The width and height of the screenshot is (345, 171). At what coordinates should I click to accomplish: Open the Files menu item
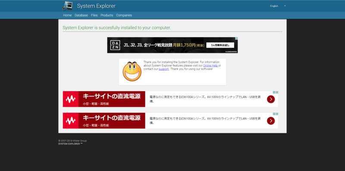tap(94, 15)
